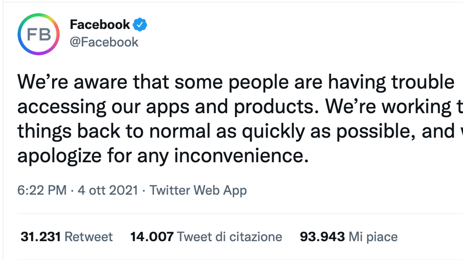
Task: Click the word trouble in the tweet
Action: (423, 82)
